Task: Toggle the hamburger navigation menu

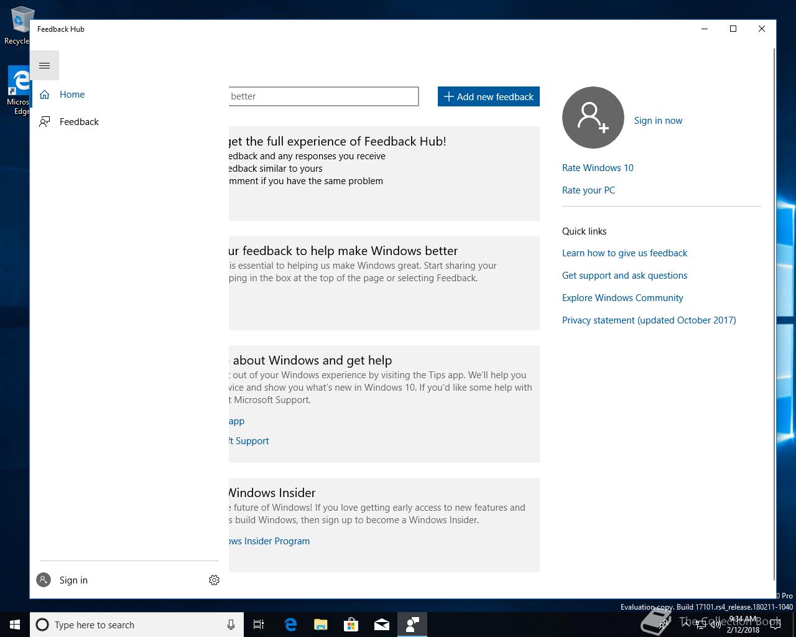Action: 44,65
